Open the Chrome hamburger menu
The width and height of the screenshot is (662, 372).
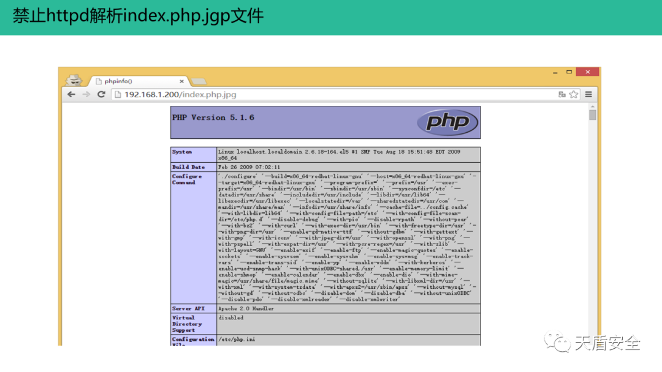[588, 94]
